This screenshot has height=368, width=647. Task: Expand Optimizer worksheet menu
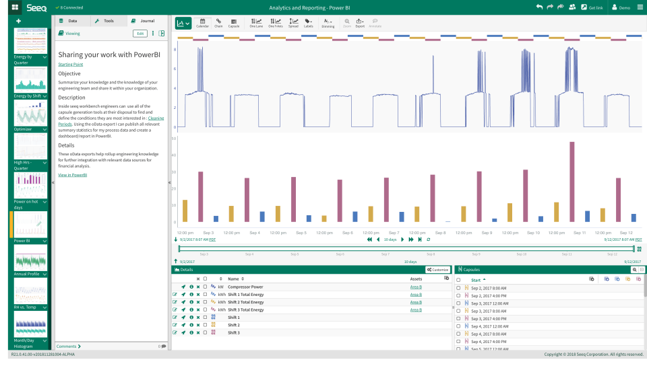pos(44,129)
